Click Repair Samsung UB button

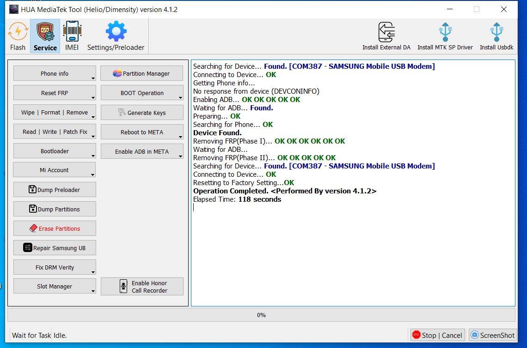55,248
